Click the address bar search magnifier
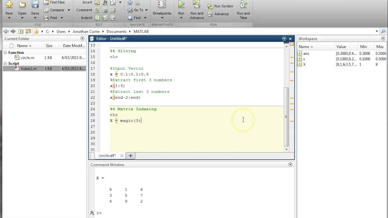The height and width of the screenshot is (218, 388). pos(383,31)
